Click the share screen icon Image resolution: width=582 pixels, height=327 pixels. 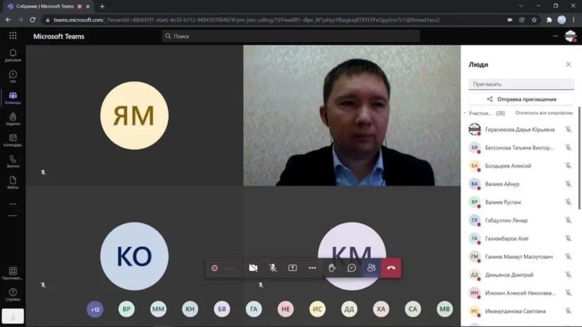[x=292, y=268]
